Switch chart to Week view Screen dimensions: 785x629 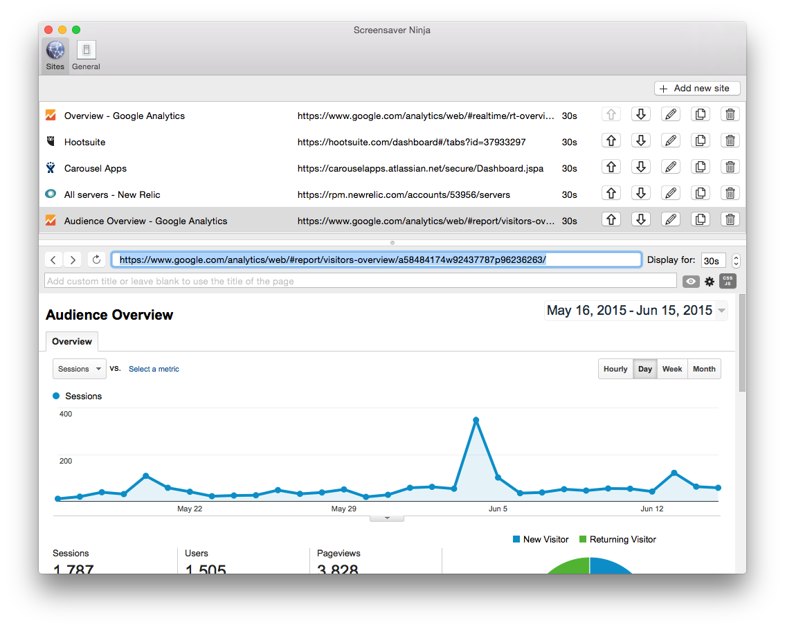point(672,370)
